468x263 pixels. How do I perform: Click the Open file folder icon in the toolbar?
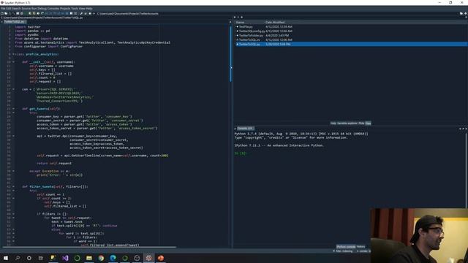pyautogui.click(x=6, y=13)
